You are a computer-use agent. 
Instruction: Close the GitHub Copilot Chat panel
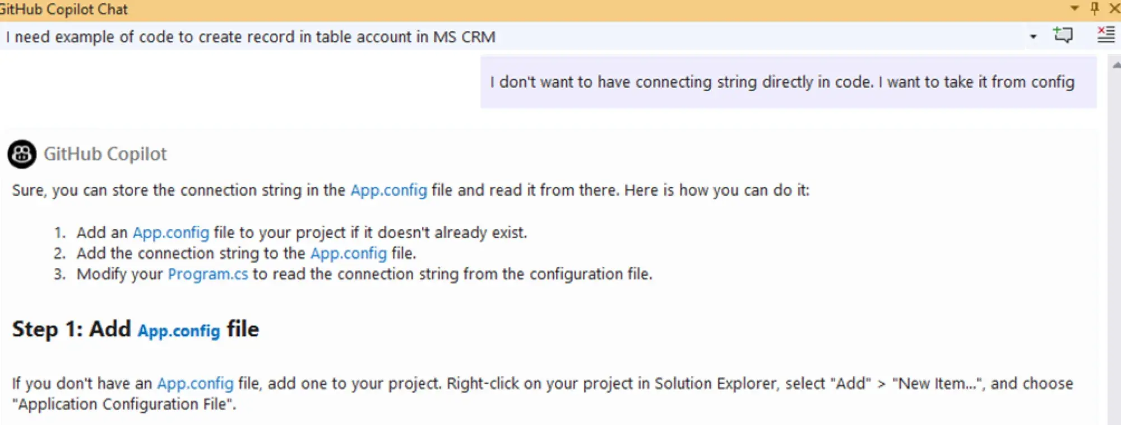point(1115,8)
